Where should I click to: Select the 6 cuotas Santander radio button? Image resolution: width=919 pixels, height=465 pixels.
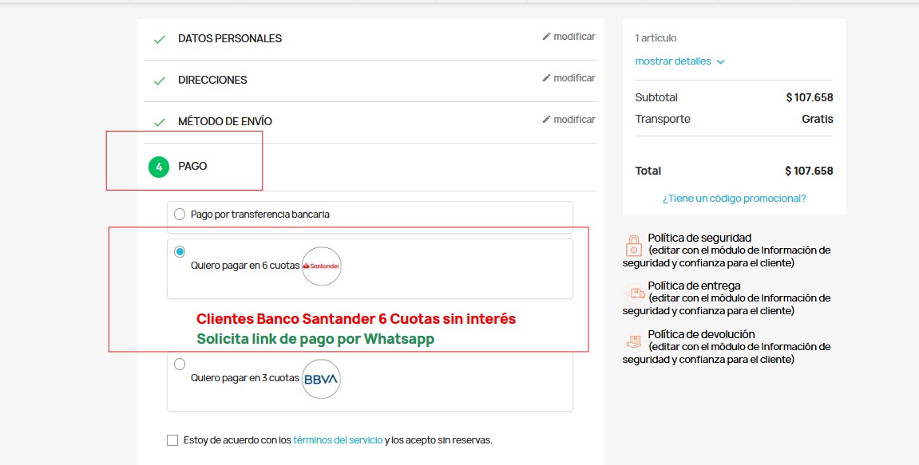coord(180,251)
